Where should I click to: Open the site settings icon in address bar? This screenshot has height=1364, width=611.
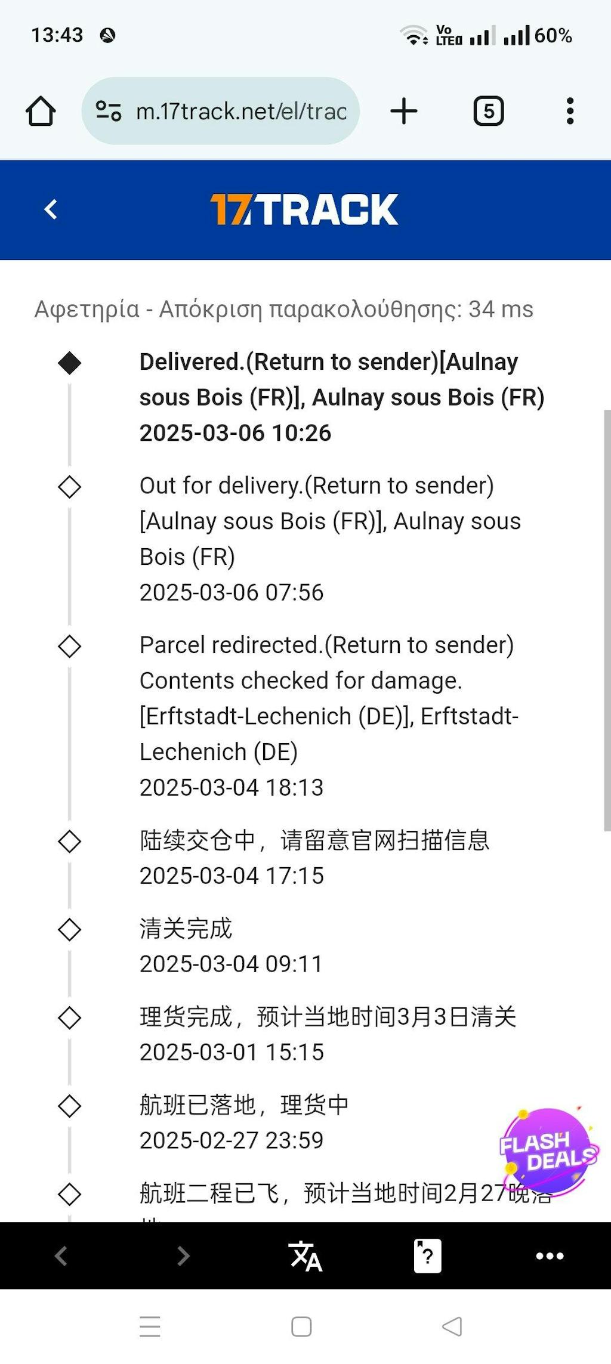[x=109, y=111]
